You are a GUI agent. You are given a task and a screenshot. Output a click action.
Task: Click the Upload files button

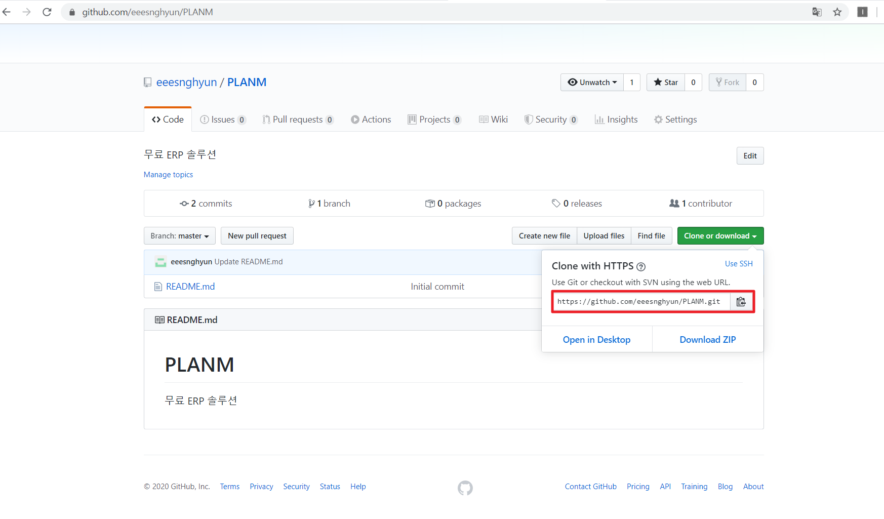coord(604,236)
